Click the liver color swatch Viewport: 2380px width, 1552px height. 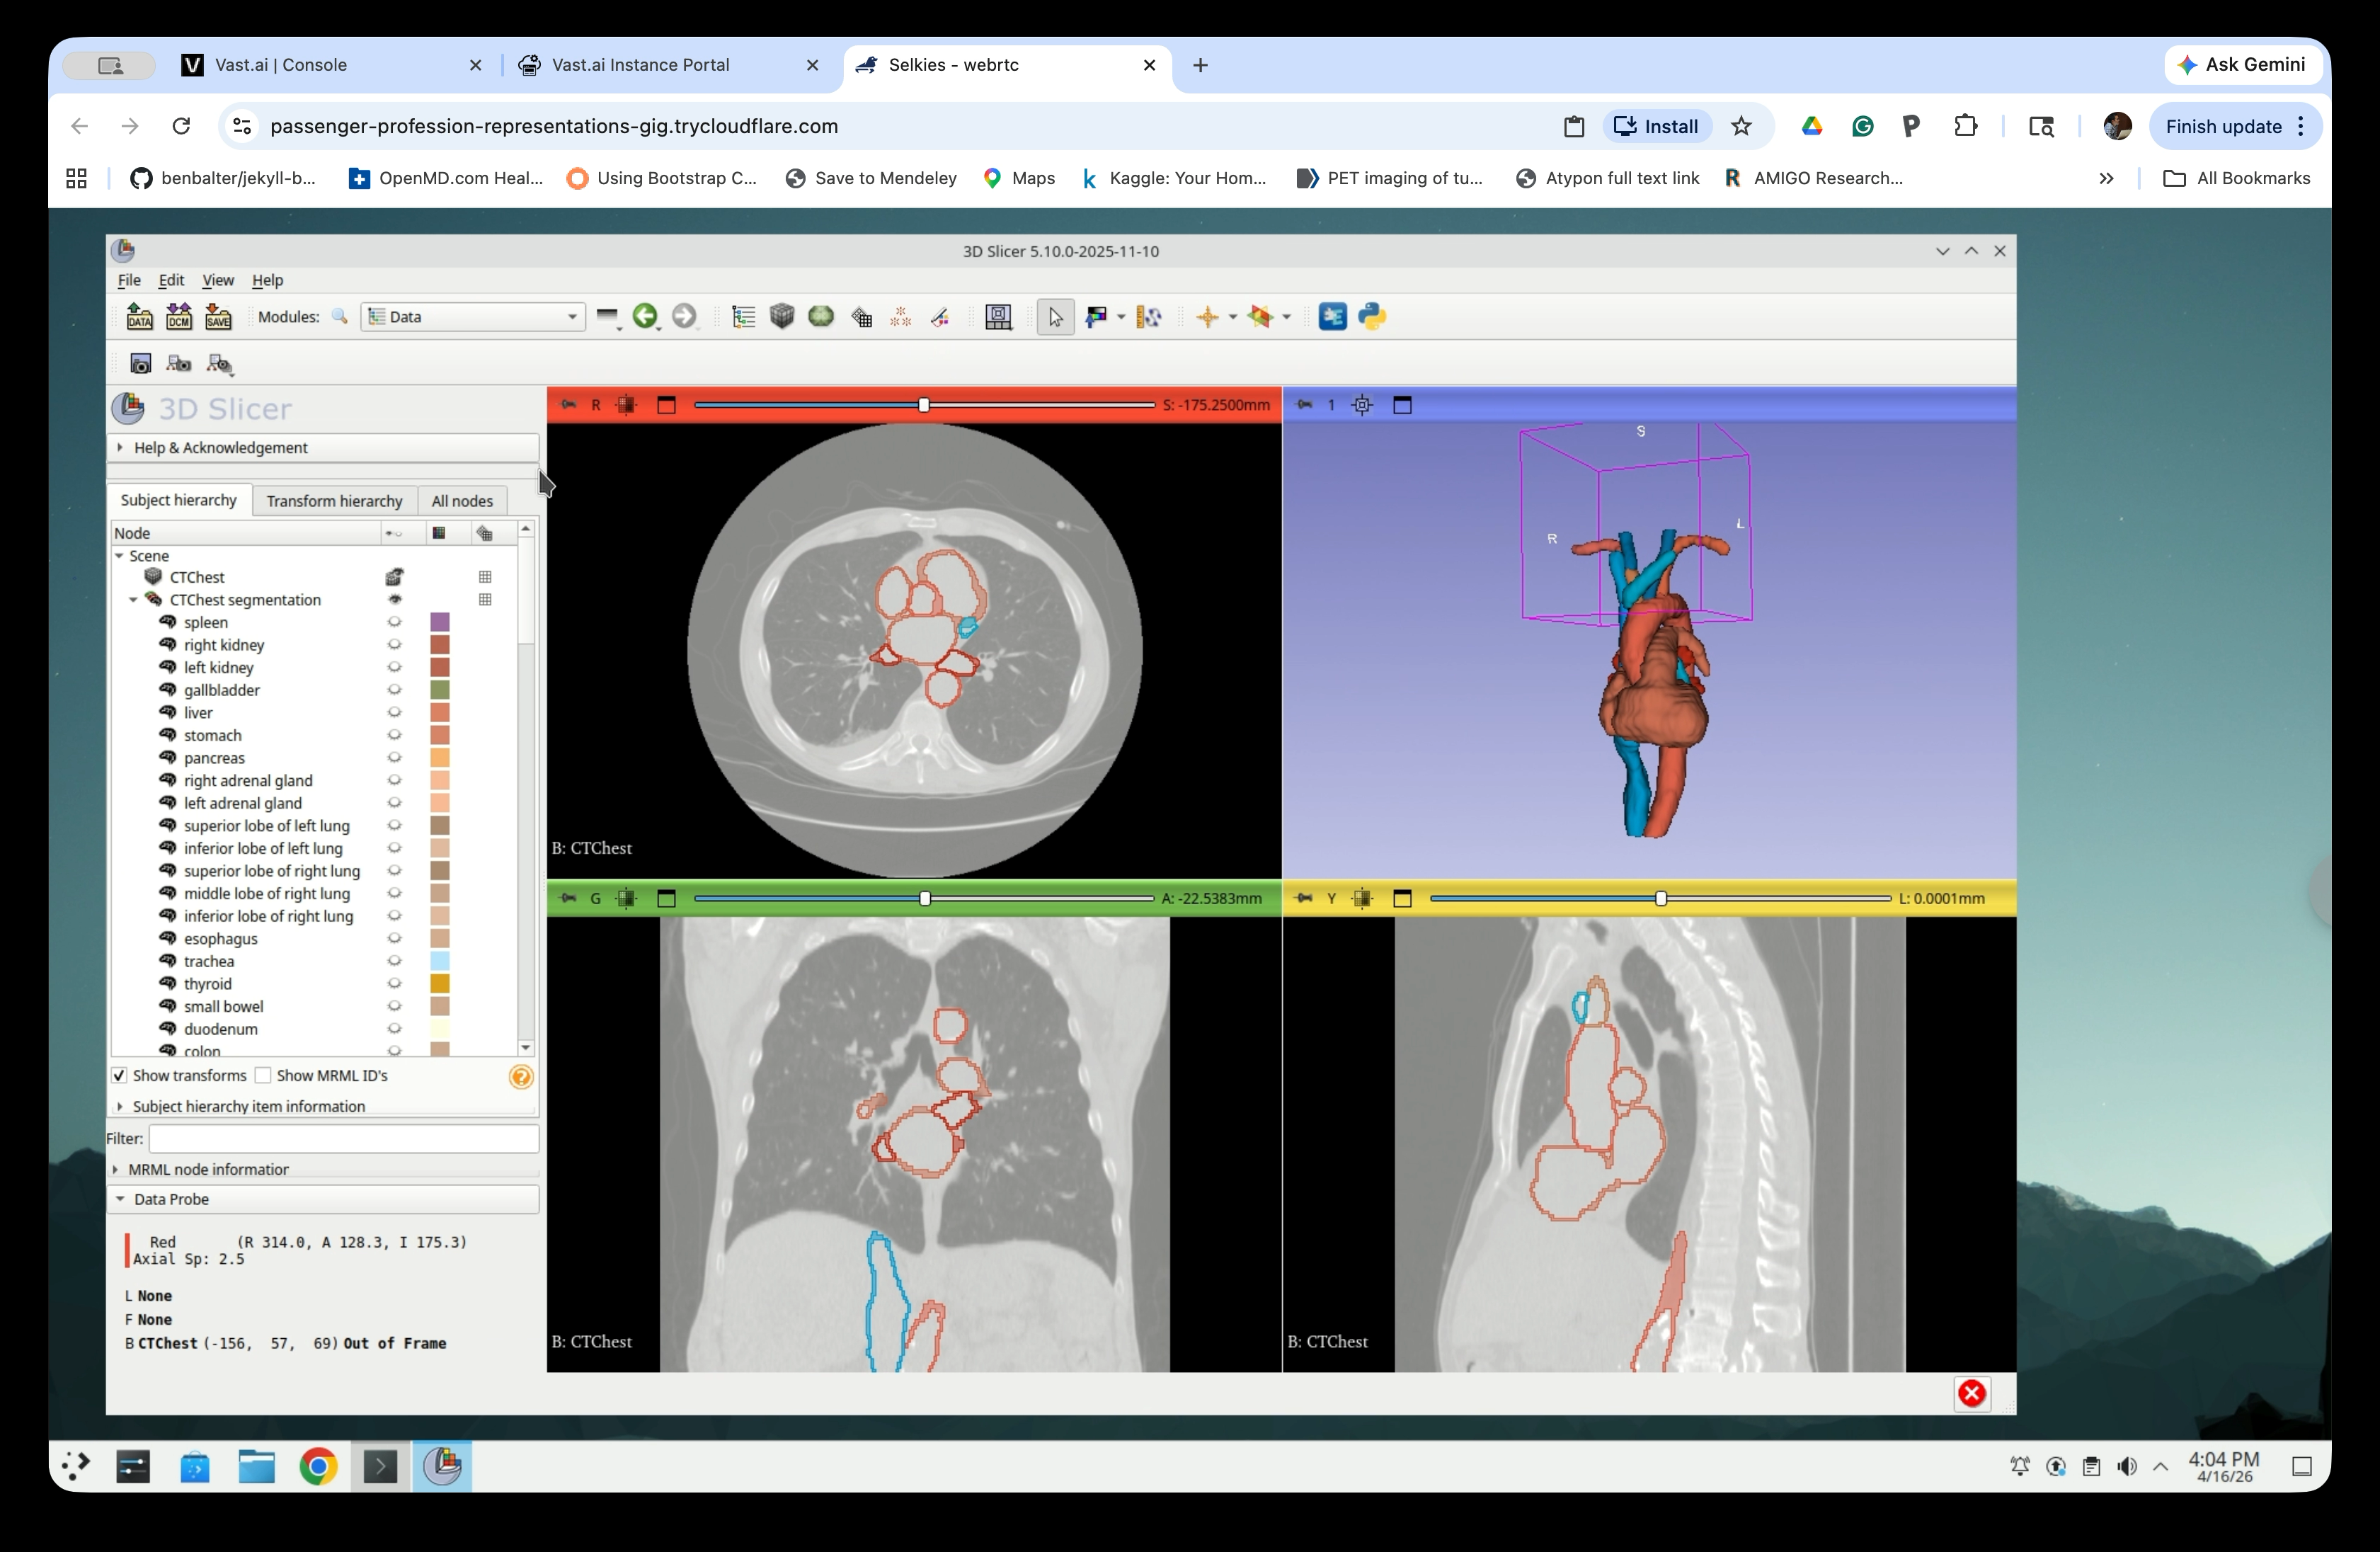440,712
